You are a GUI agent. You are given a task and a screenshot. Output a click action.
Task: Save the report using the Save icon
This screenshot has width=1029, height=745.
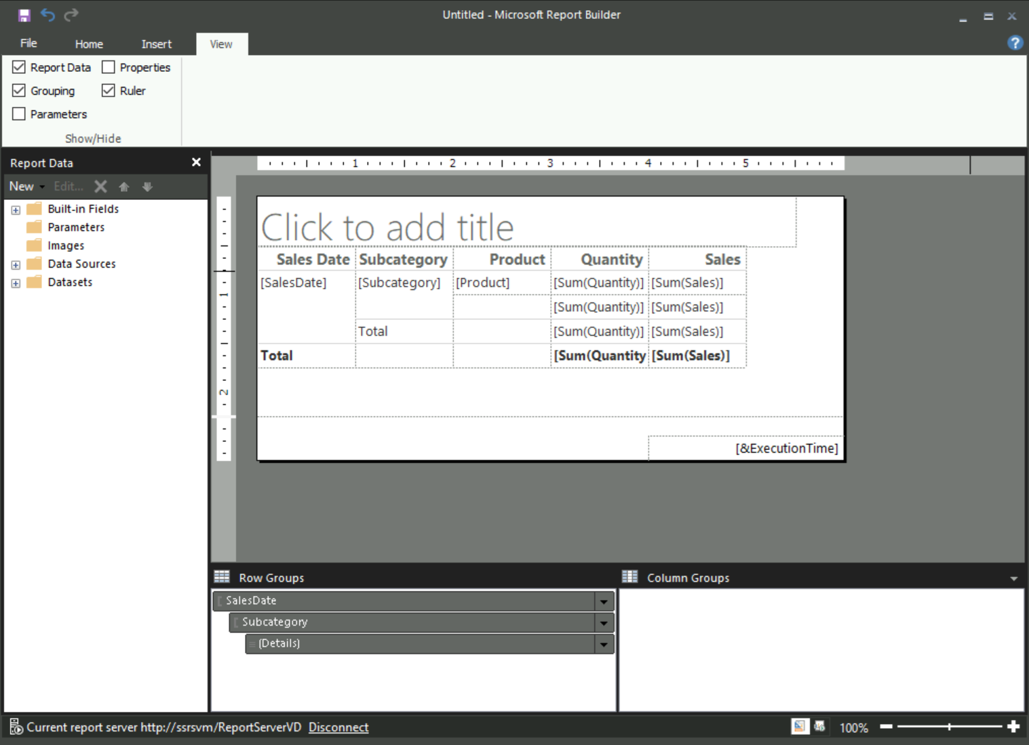[24, 14]
